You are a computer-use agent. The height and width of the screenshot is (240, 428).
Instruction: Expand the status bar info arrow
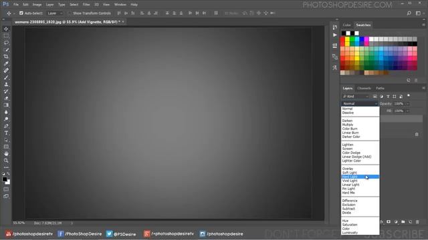tap(72, 223)
